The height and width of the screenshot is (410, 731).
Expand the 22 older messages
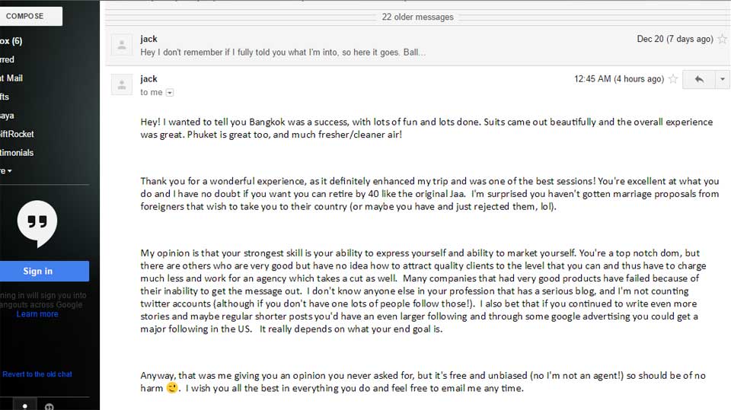click(418, 17)
